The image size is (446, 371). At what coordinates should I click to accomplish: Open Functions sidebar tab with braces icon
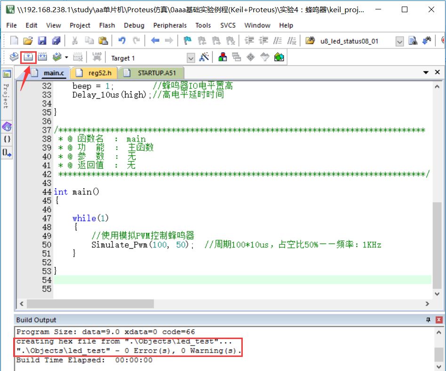(7, 139)
